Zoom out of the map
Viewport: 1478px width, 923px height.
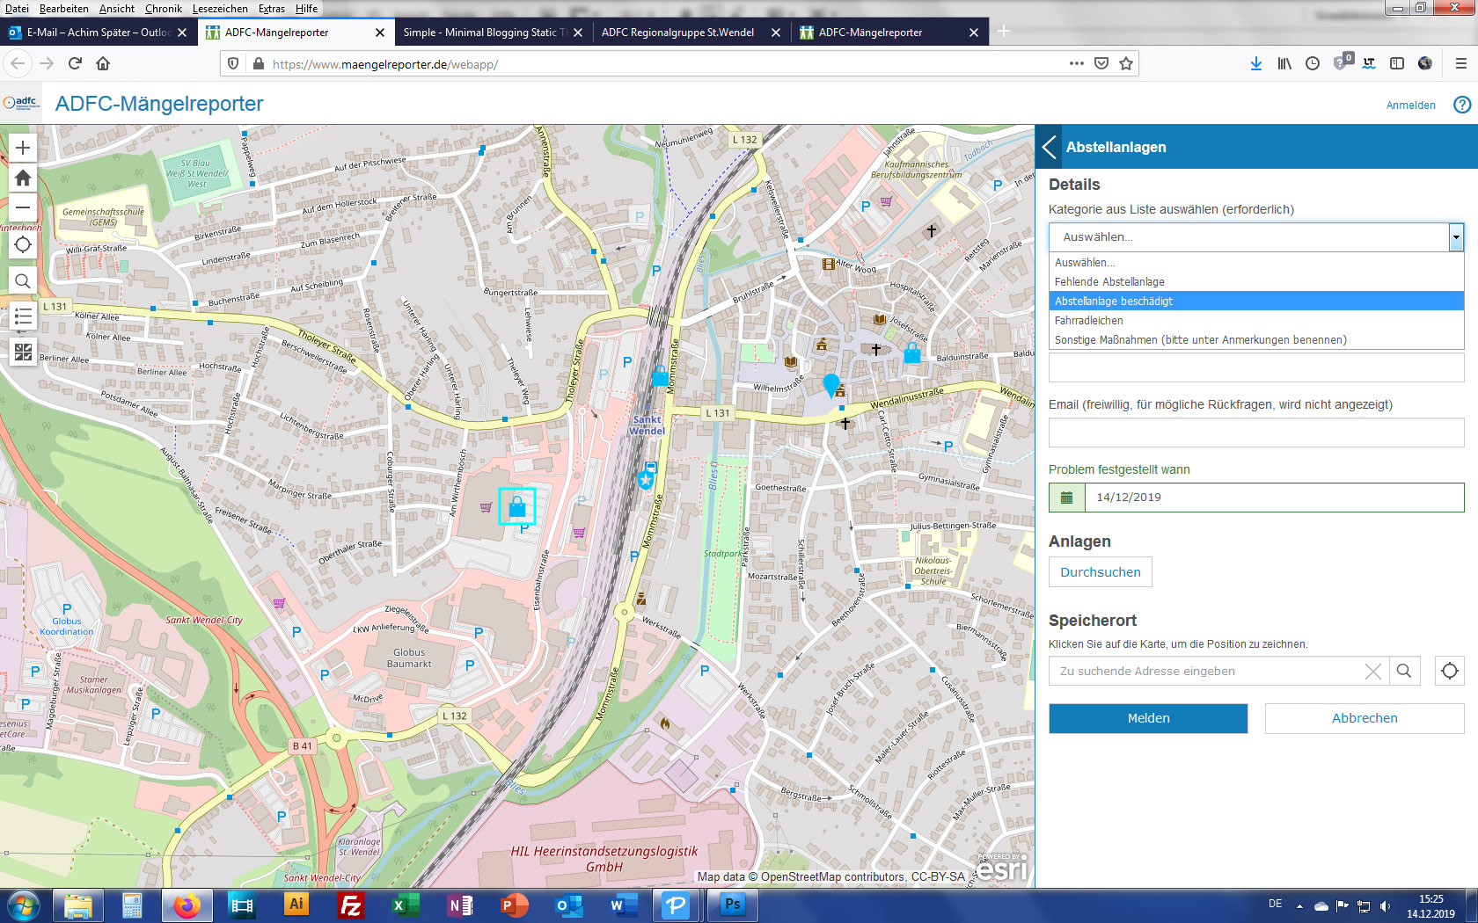coord(23,208)
